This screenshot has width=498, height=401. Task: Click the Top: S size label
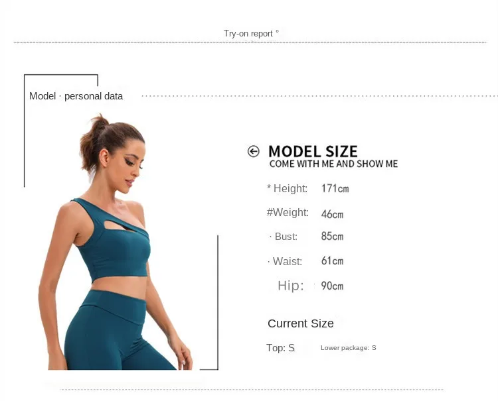click(280, 348)
